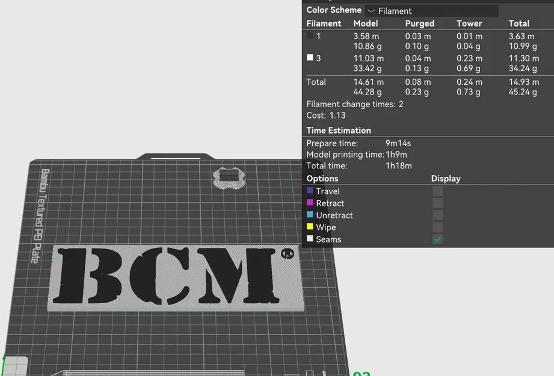Click the prime tower above the BCM model
Image resolution: width=554 pixels, height=376 pixels.
coord(229,176)
